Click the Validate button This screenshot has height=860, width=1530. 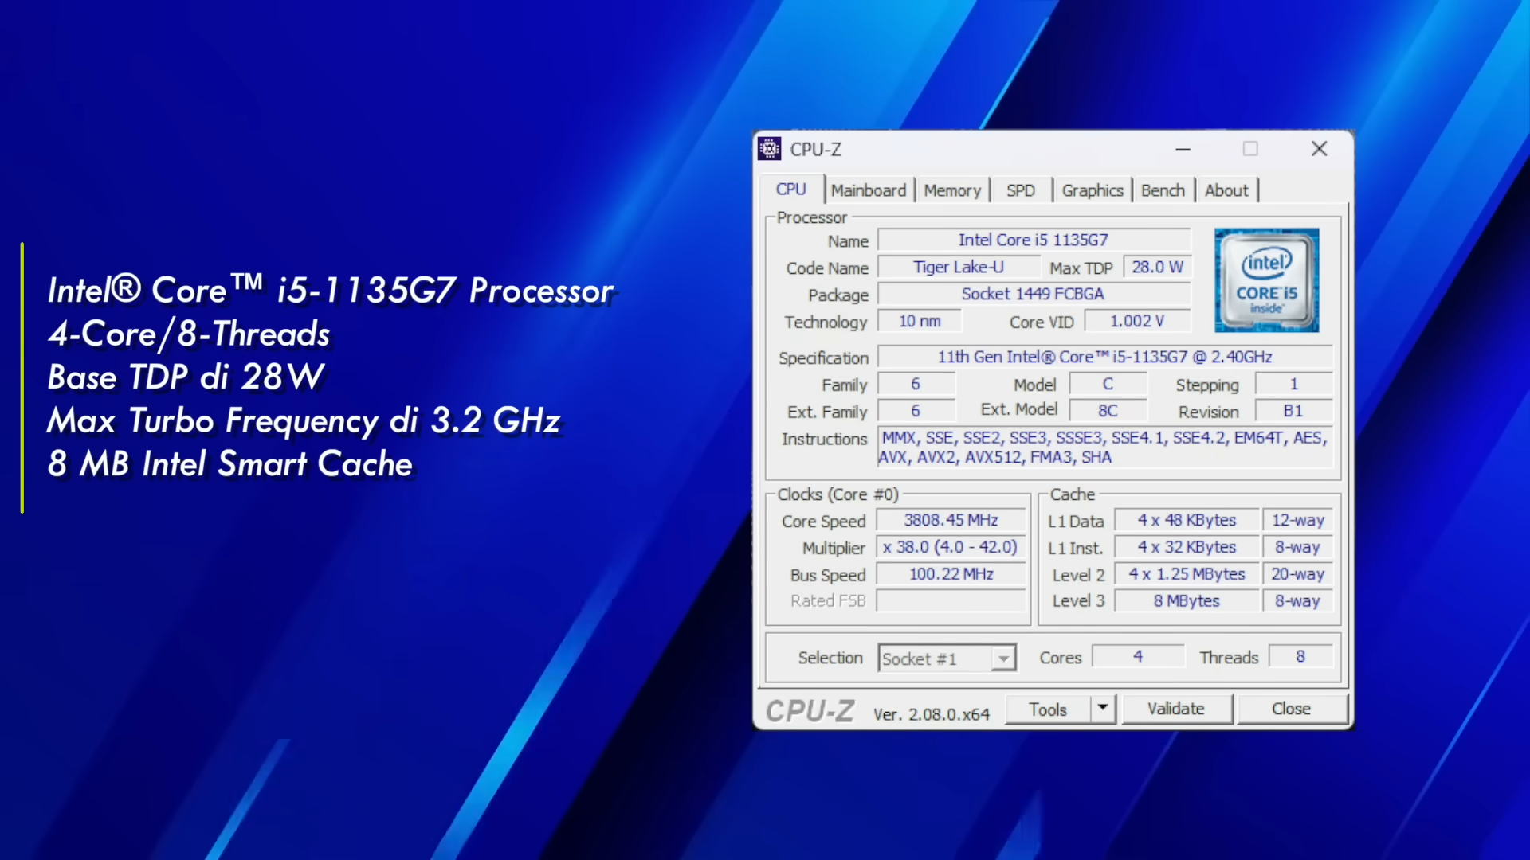coord(1176,709)
